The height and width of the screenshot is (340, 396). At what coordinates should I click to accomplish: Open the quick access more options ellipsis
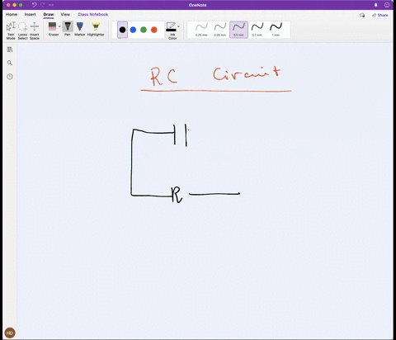coord(51,5)
